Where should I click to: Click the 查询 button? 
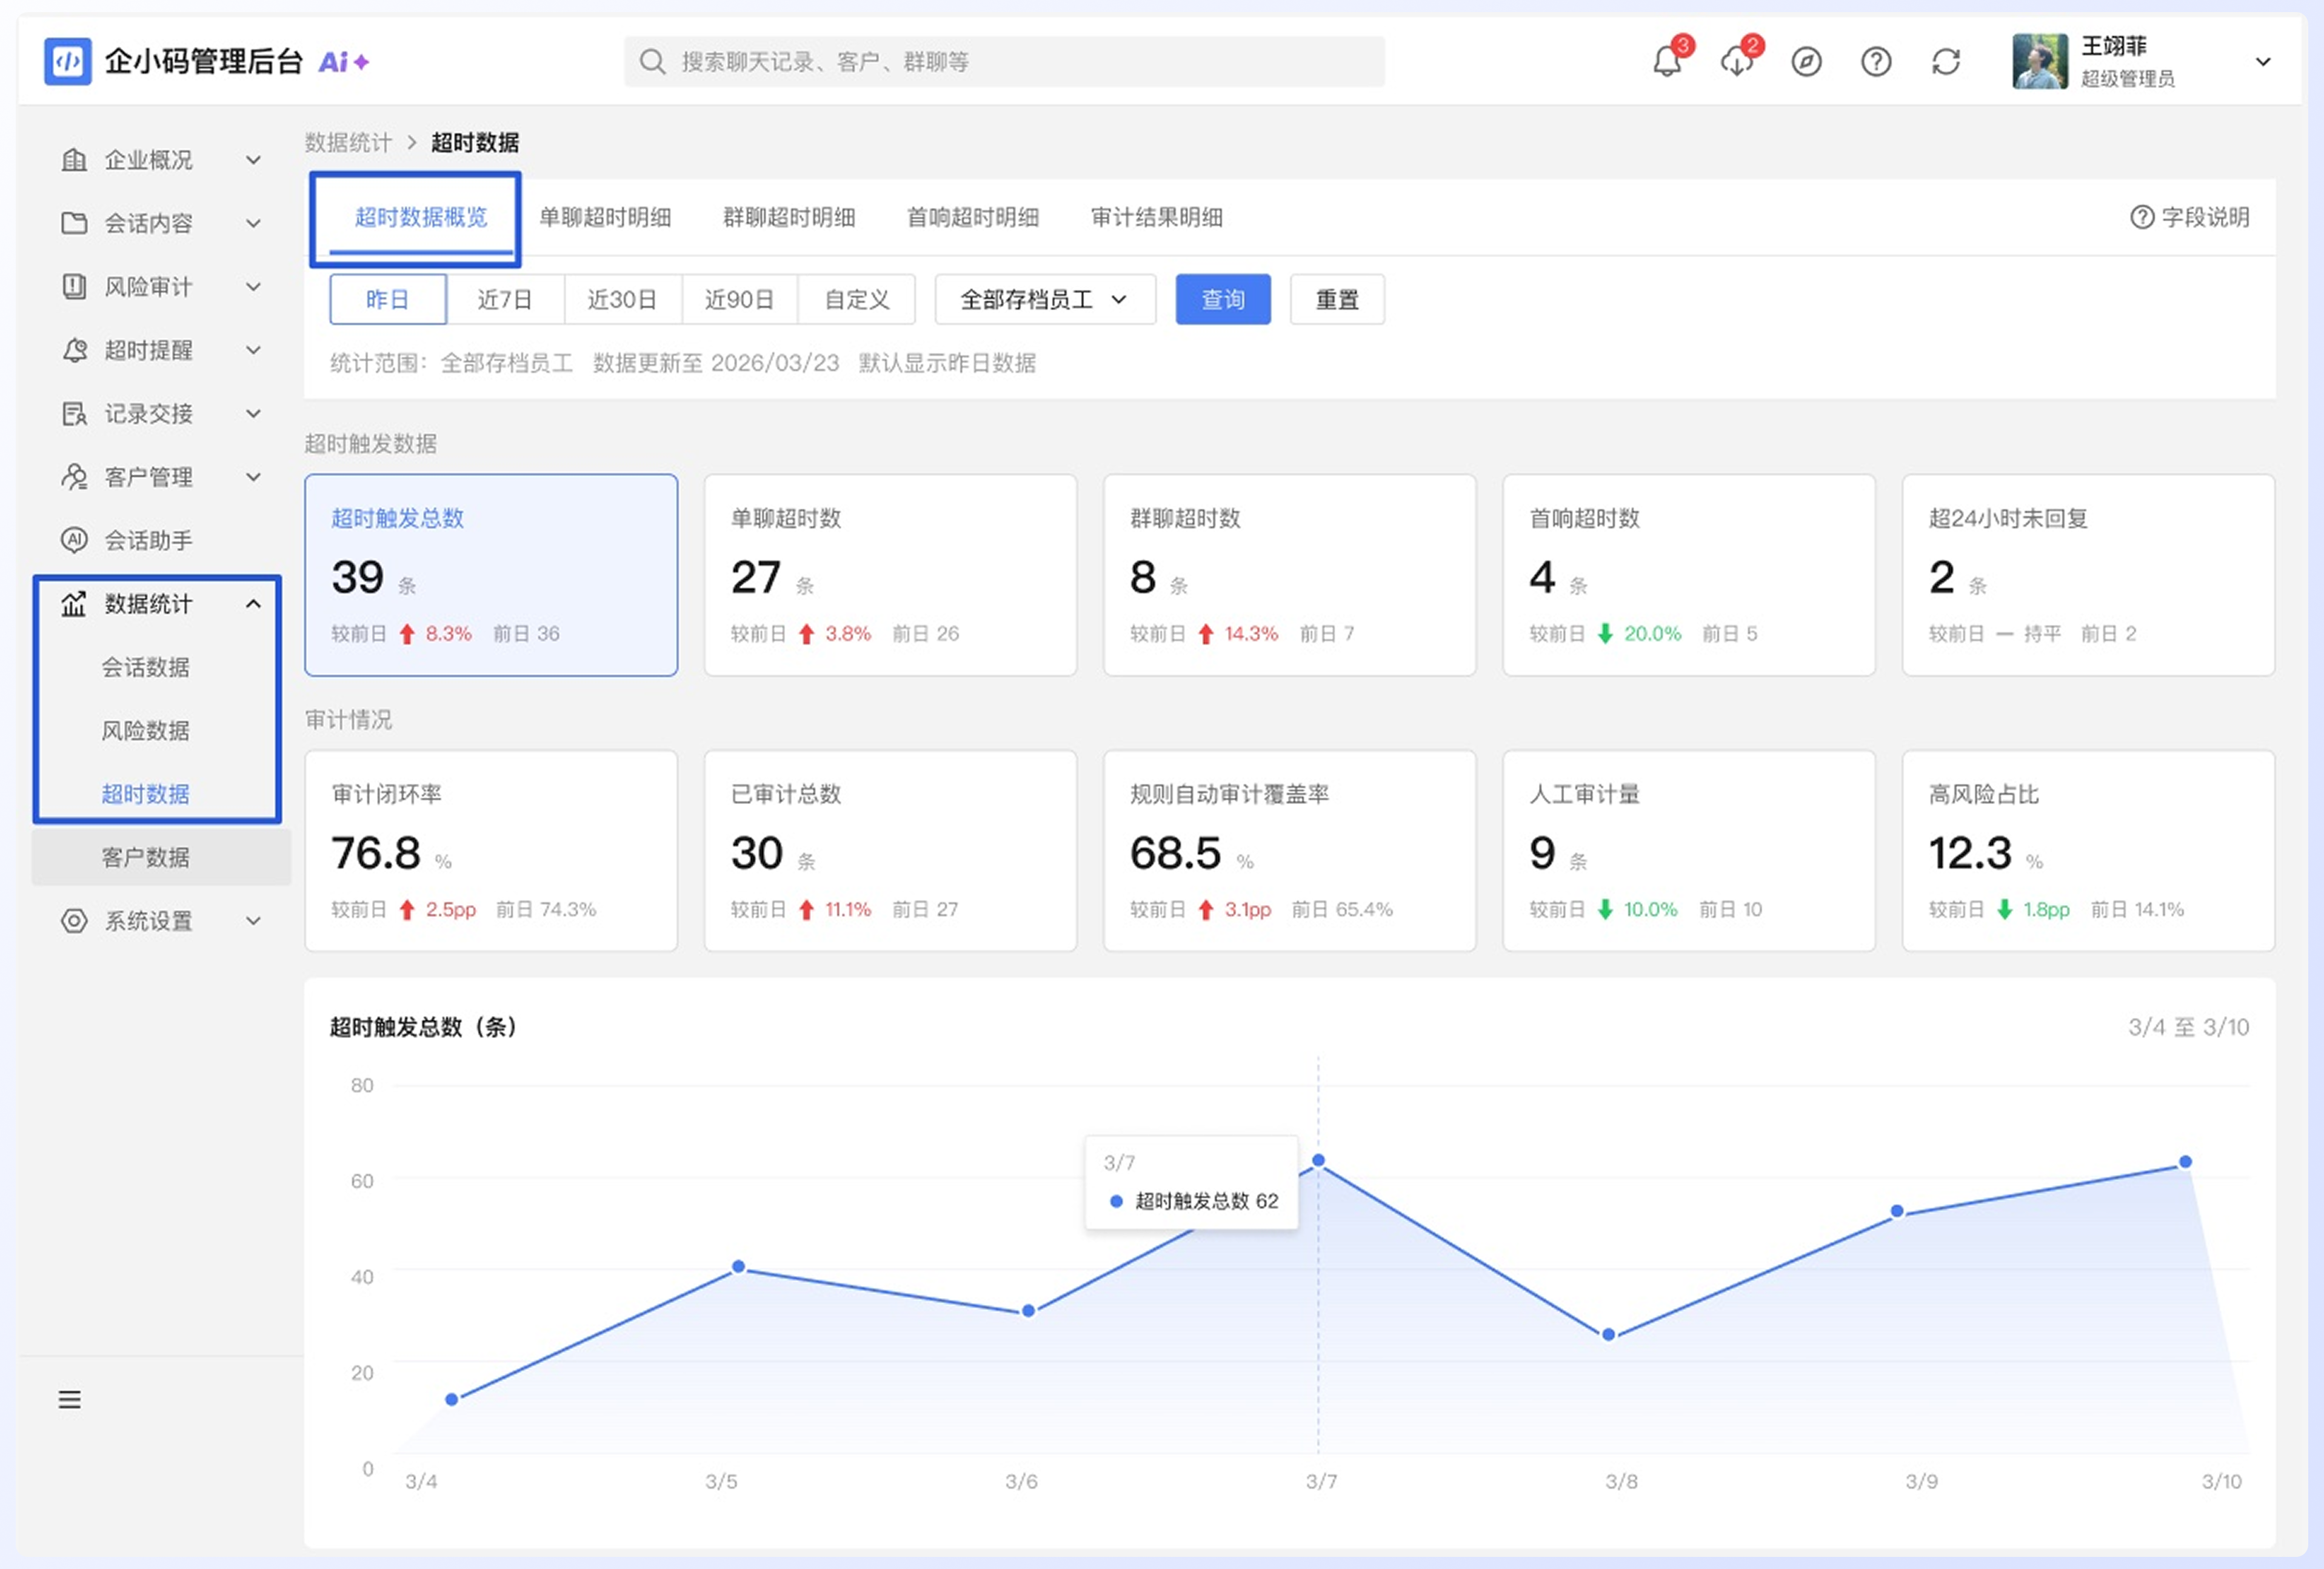coord(1223,299)
